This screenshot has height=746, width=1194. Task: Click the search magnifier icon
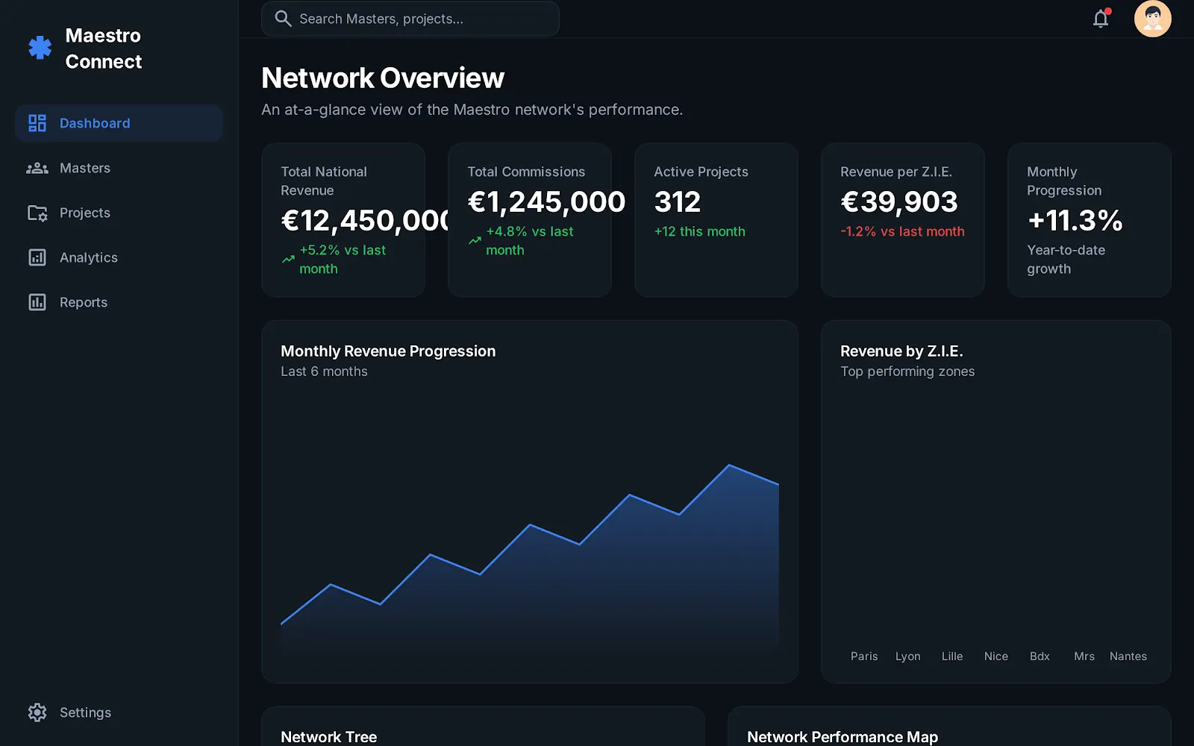(283, 19)
